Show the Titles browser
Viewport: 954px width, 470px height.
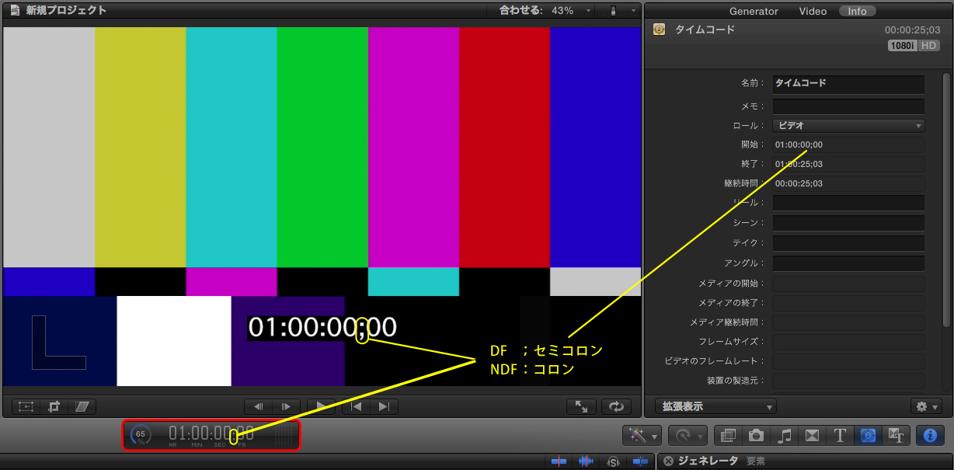840,436
